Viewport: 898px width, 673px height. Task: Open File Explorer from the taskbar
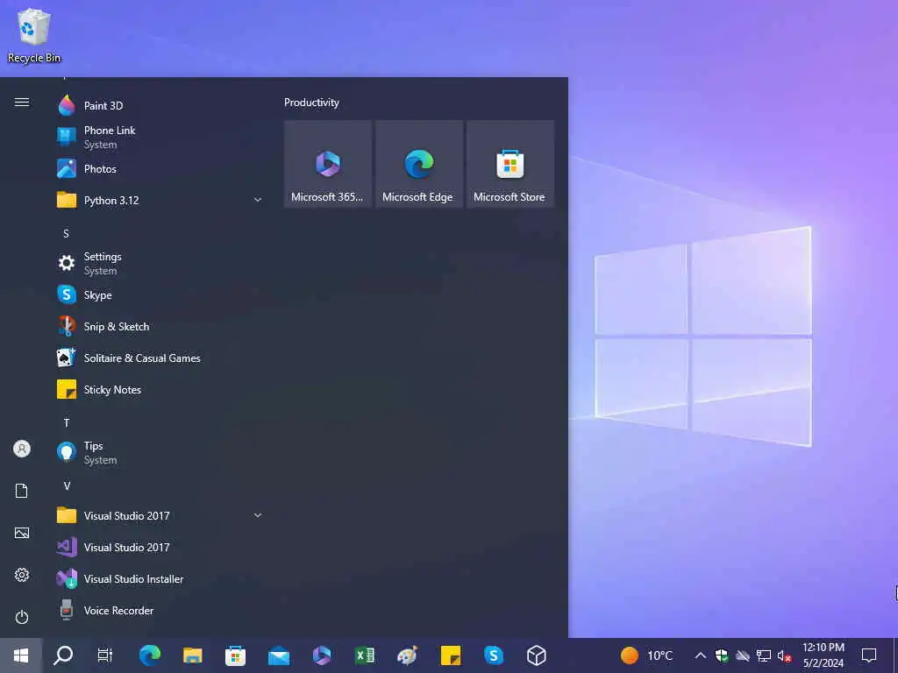point(193,655)
